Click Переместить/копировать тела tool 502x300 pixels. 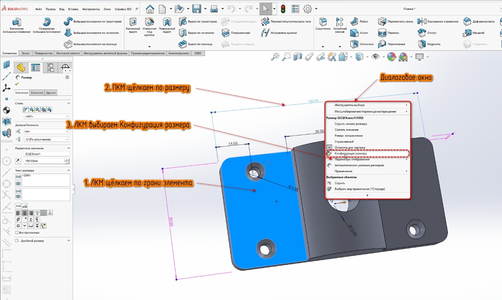(286, 22)
